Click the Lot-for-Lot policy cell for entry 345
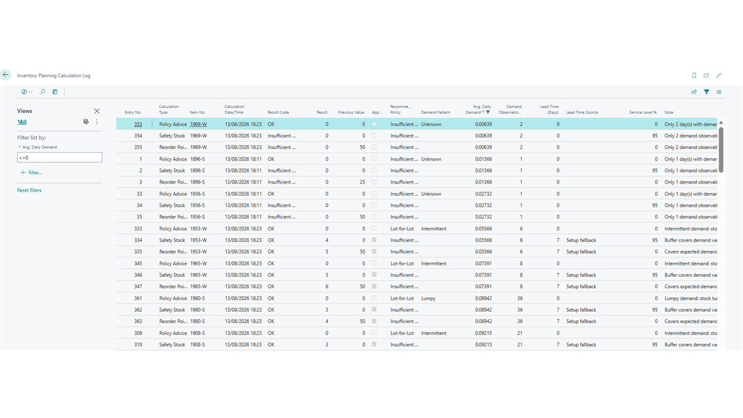 pyautogui.click(x=402, y=264)
